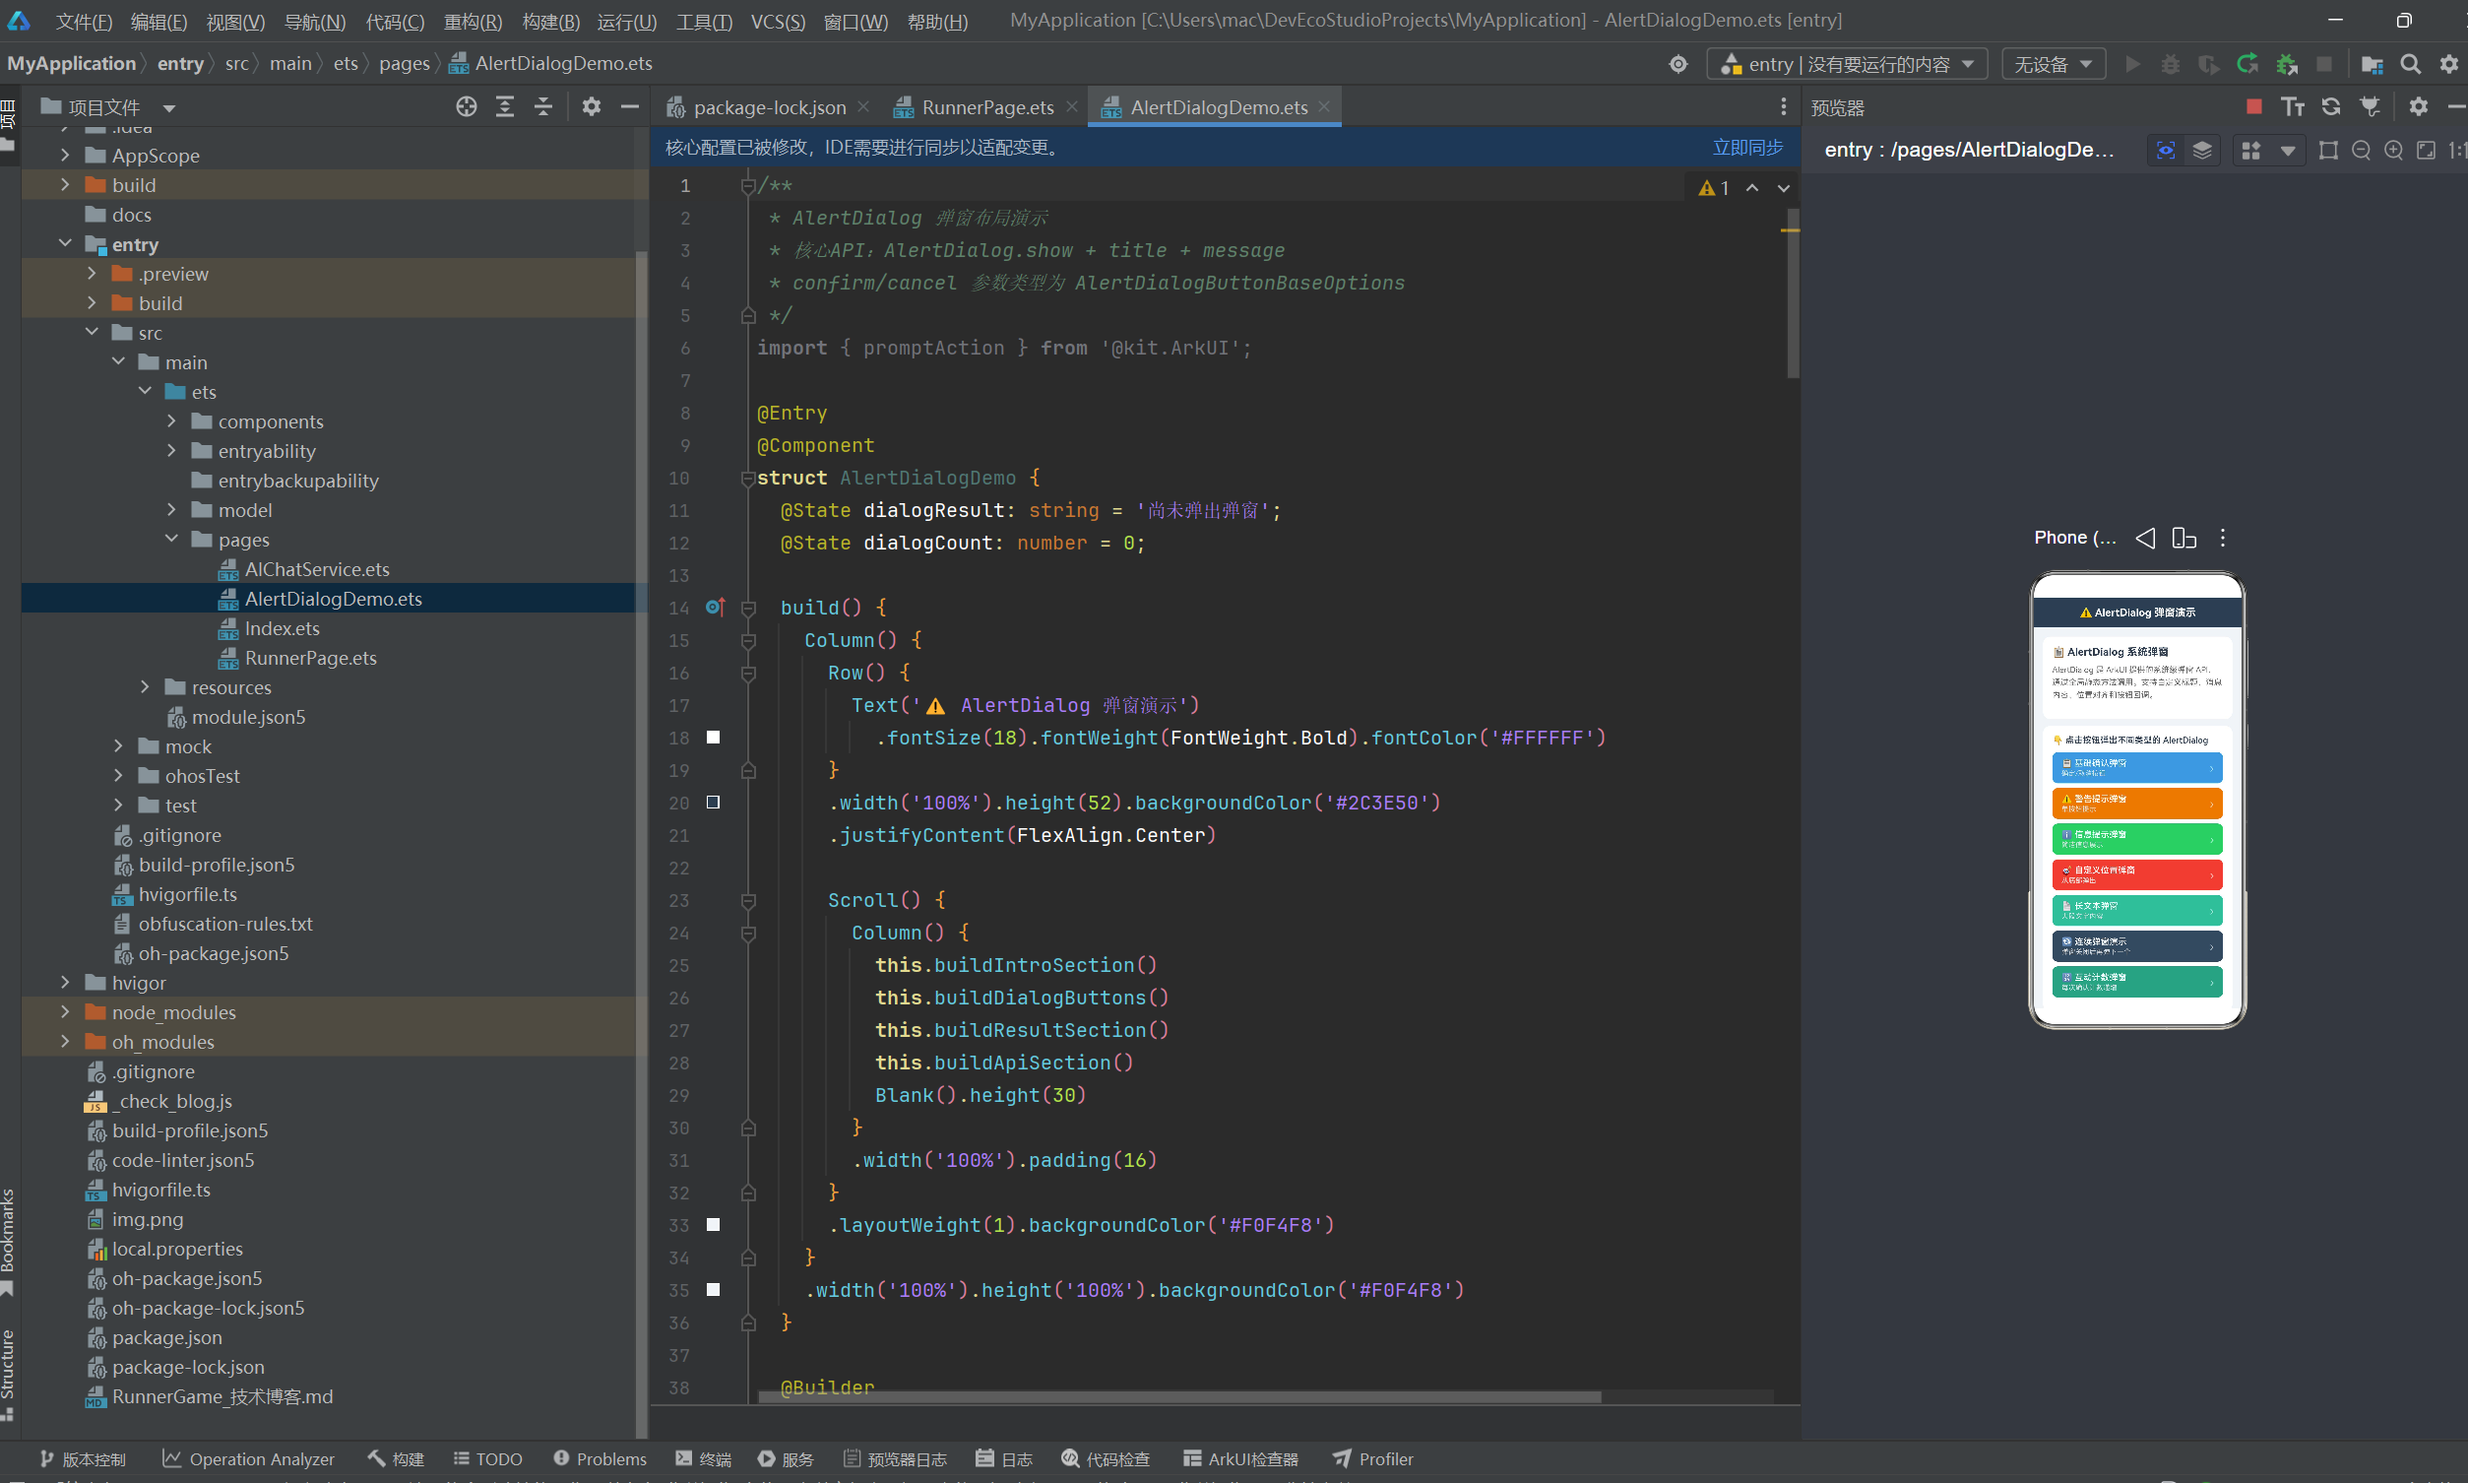Fit the preview to window

click(x=2426, y=150)
